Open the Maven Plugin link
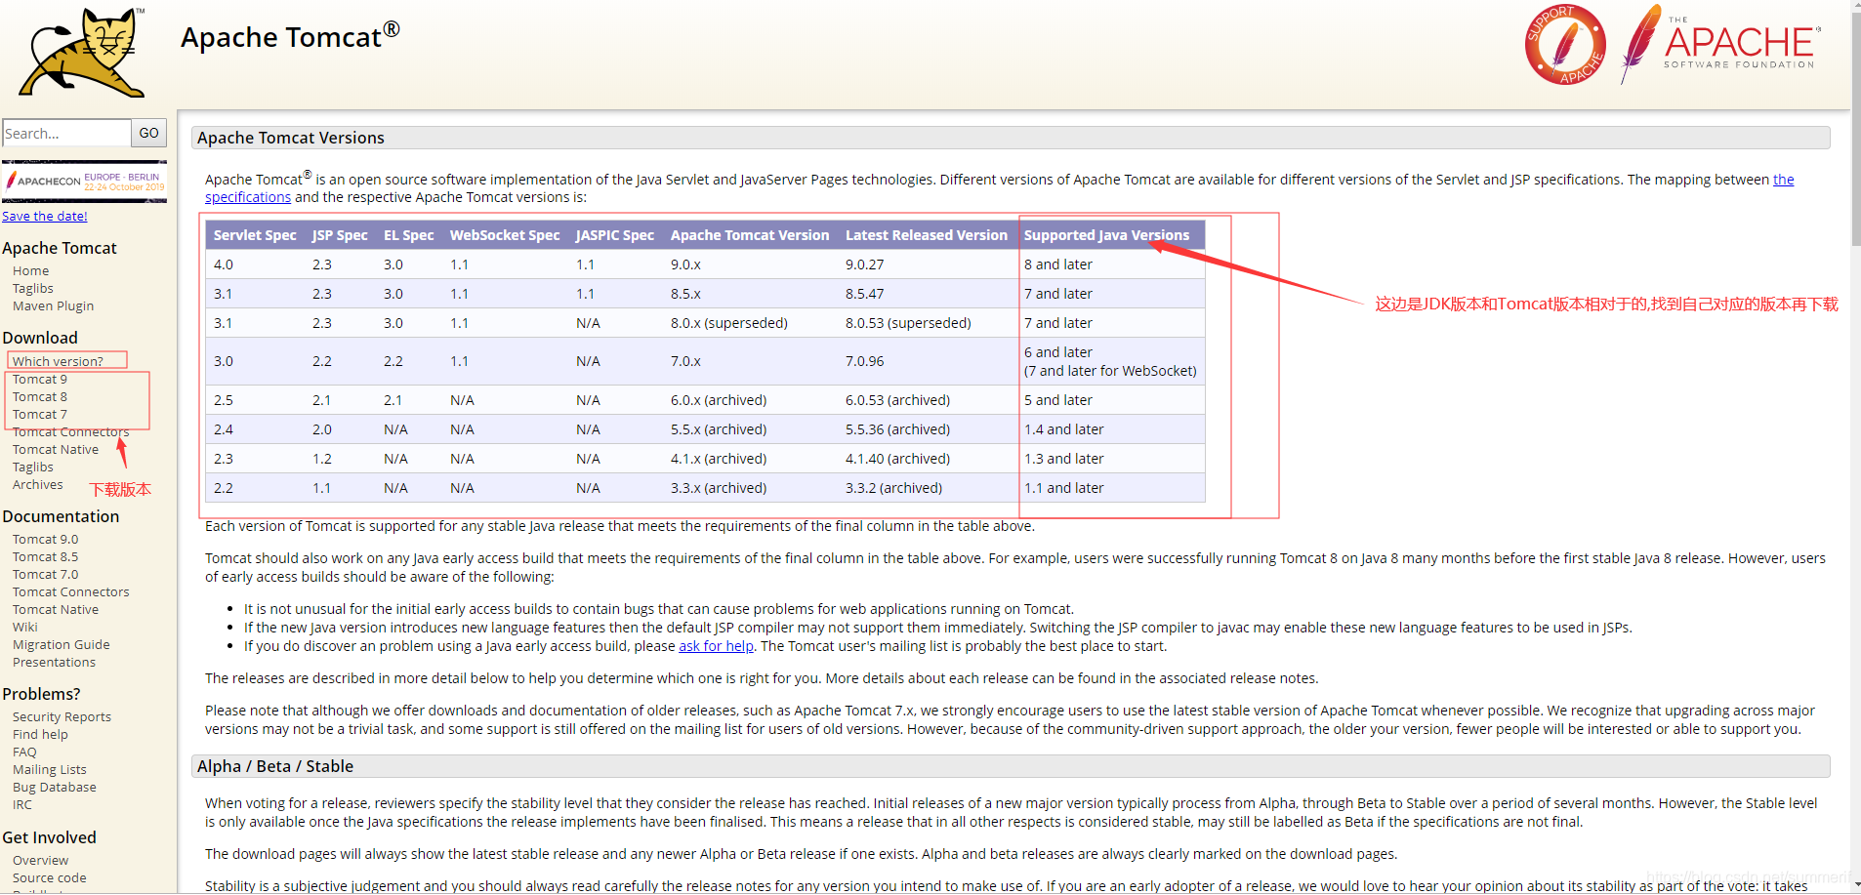 click(x=54, y=306)
